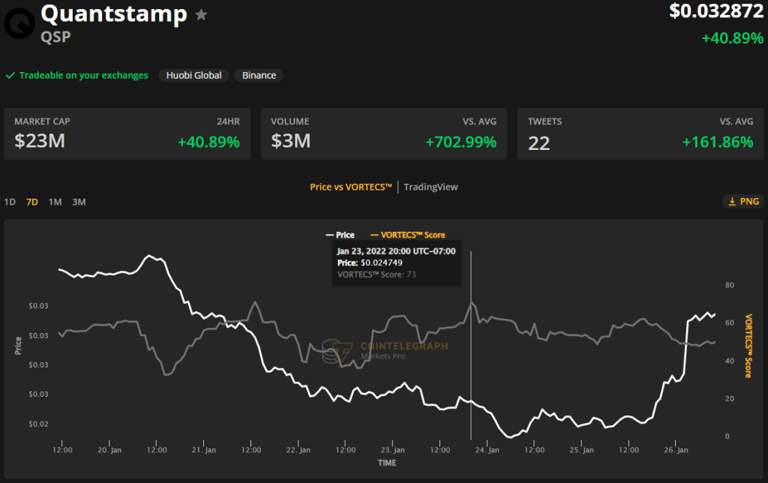Switch to the 3M time range
The image size is (768, 483).
(x=79, y=202)
